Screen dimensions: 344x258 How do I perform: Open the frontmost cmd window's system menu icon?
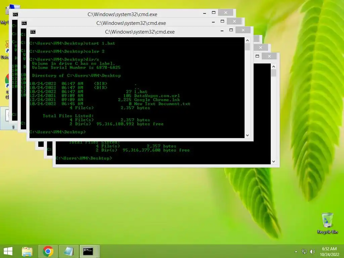pyautogui.click(x=33, y=32)
